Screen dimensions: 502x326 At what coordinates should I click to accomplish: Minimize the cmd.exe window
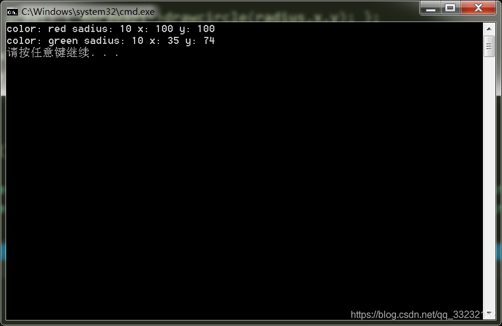(x=431, y=8)
